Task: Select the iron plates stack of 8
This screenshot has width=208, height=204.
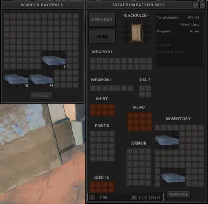Action: click(54, 60)
